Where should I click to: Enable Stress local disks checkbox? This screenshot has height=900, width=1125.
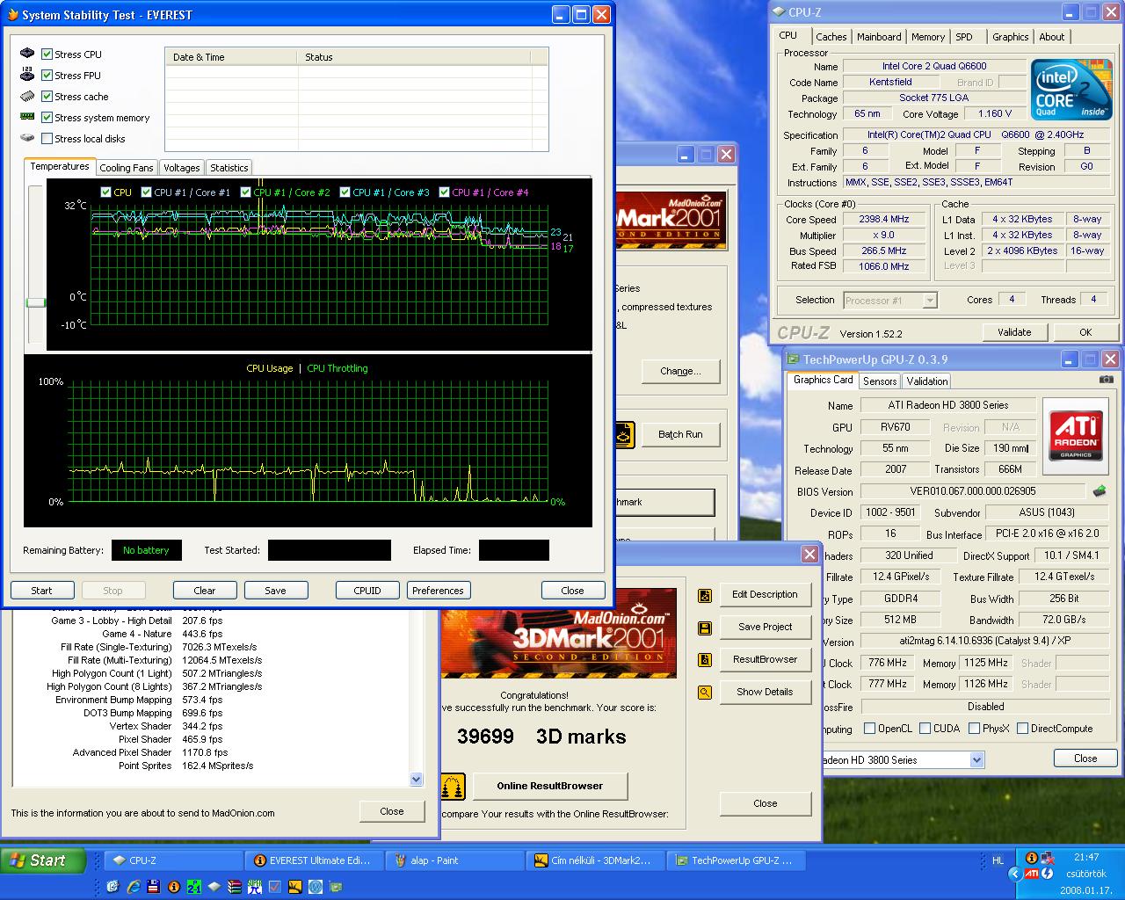click(x=47, y=139)
